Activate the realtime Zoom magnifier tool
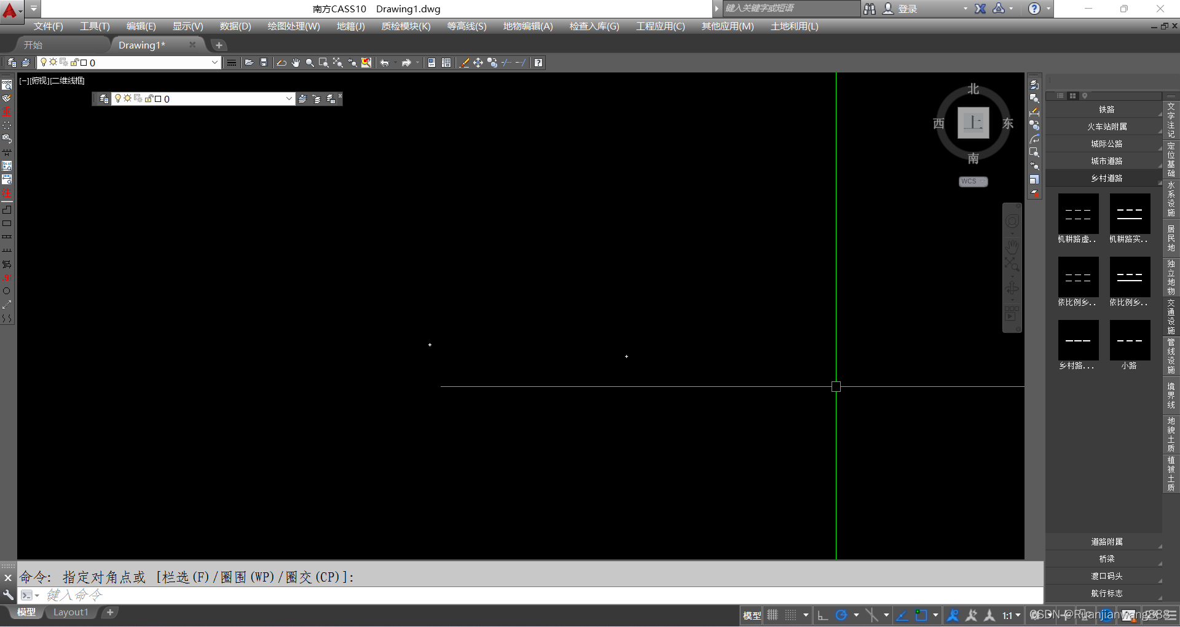Screen dimensions: 1180x627 click(x=310, y=63)
